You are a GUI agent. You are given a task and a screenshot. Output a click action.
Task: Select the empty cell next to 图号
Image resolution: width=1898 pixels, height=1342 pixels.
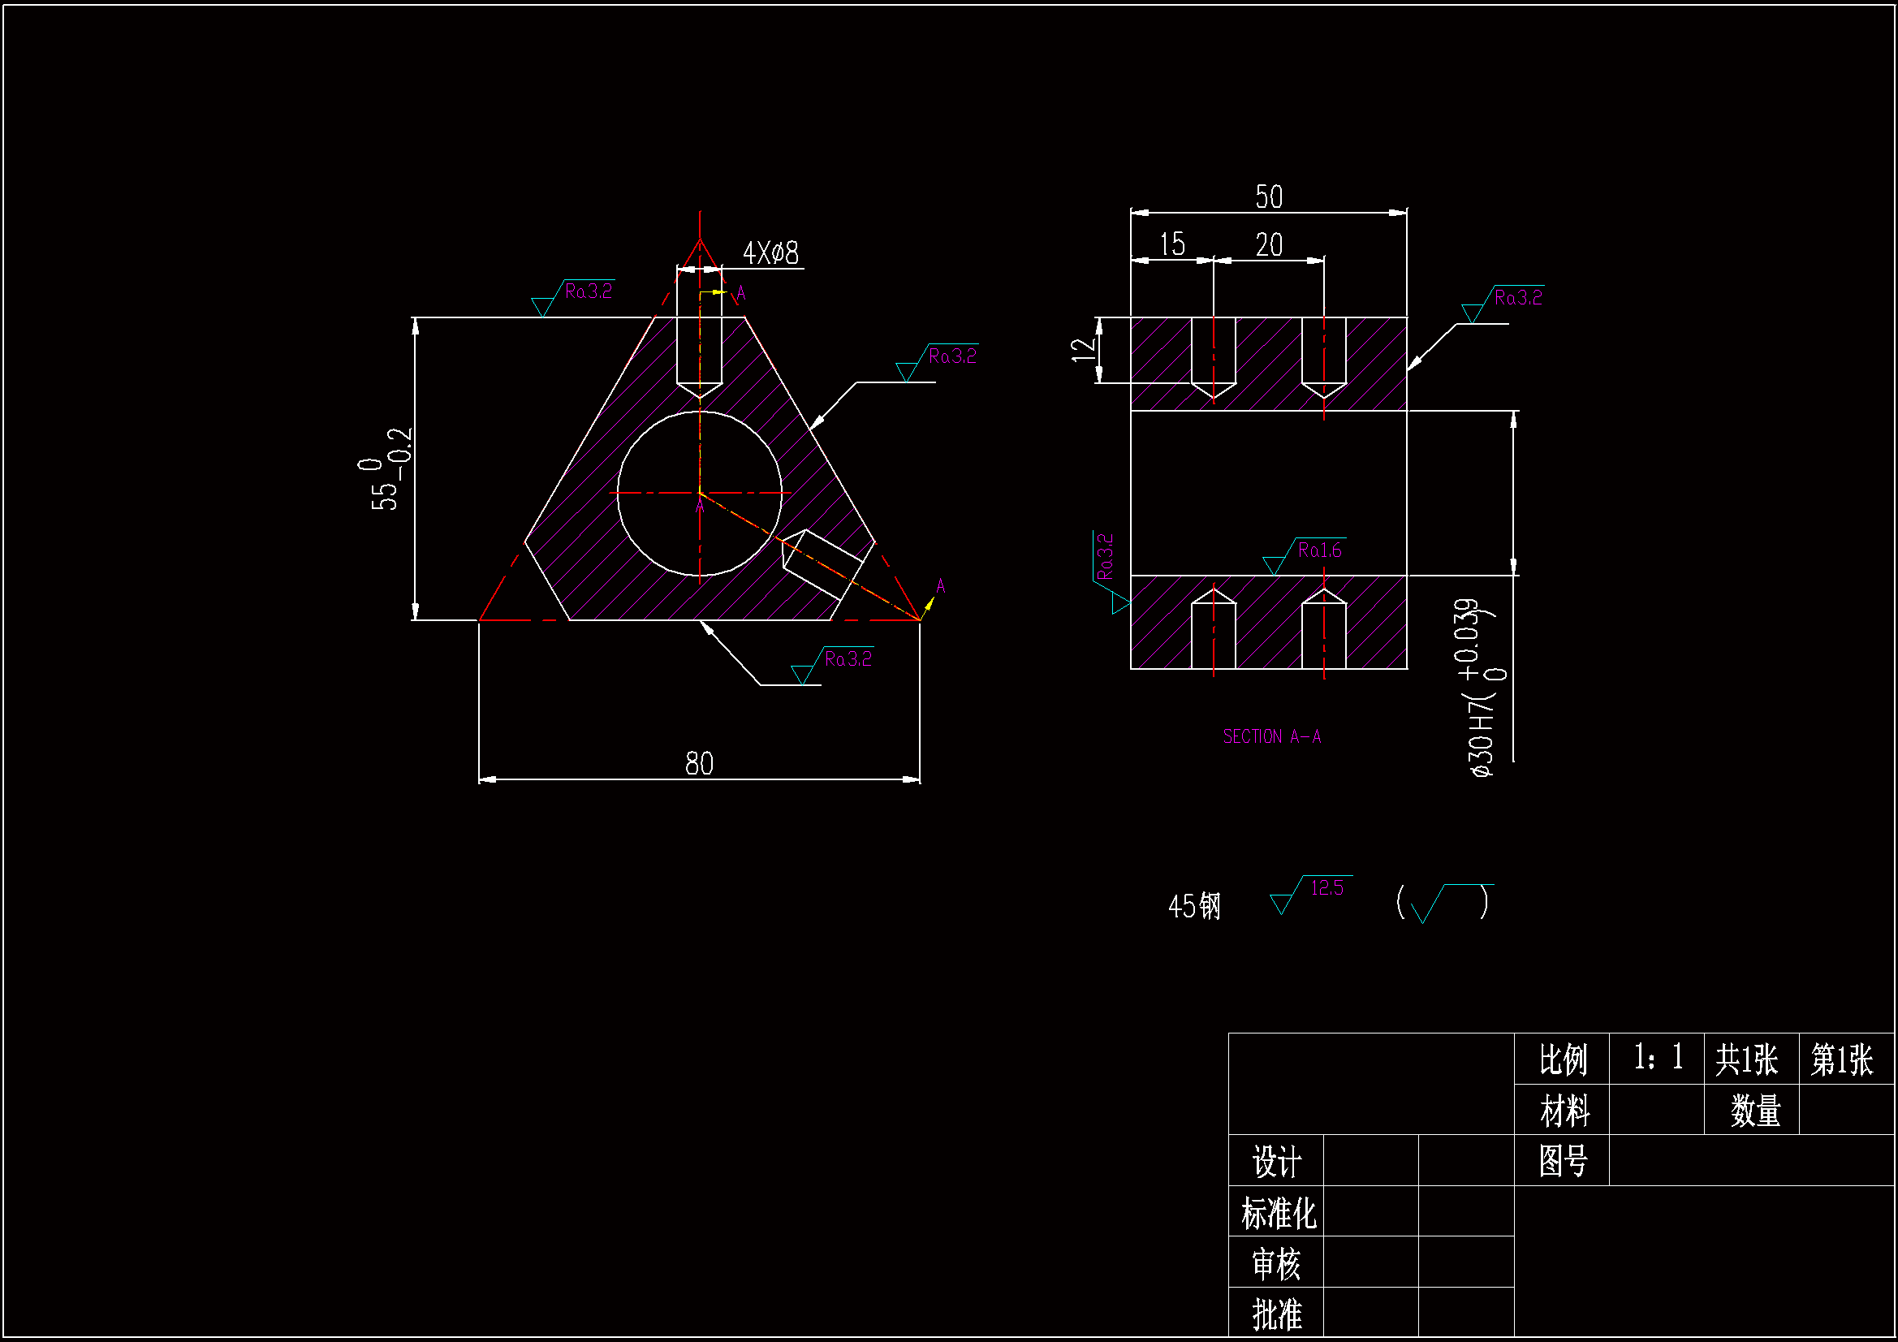coord(1751,1161)
